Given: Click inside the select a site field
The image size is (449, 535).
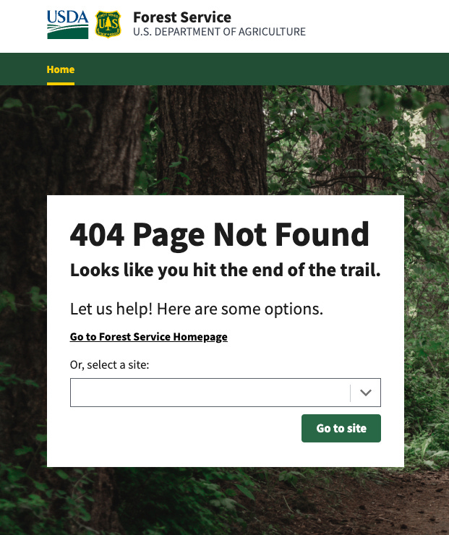Looking at the screenshot, I should [210, 393].
